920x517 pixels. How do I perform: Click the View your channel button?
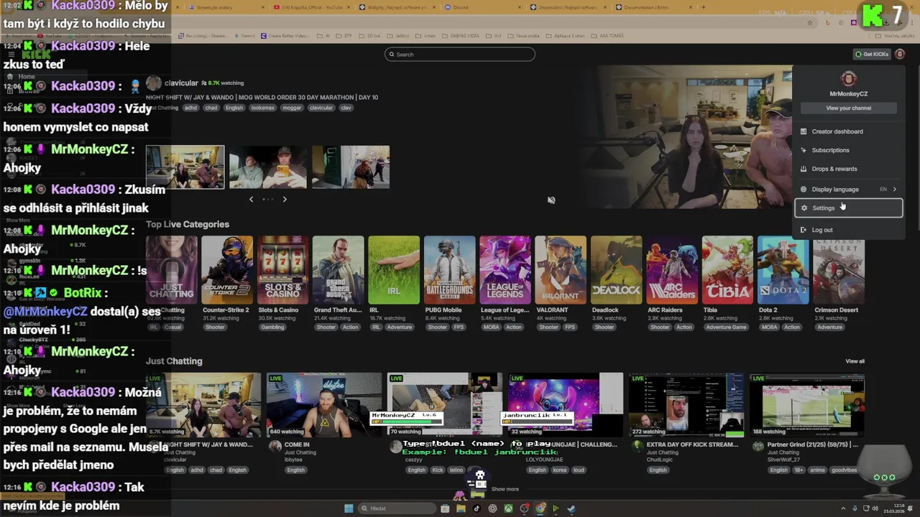[x=848, y=108]
